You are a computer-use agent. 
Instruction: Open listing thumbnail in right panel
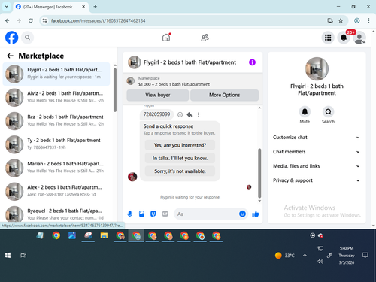click(317, 68)
